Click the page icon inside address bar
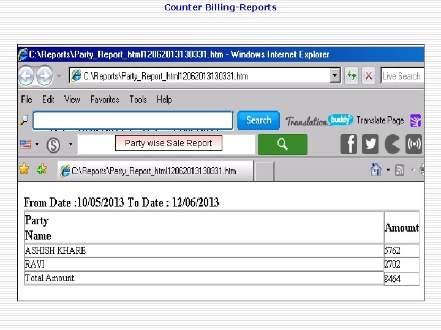Image resolution: width=441 pixels, height=330 pixels. coord(76,76)
